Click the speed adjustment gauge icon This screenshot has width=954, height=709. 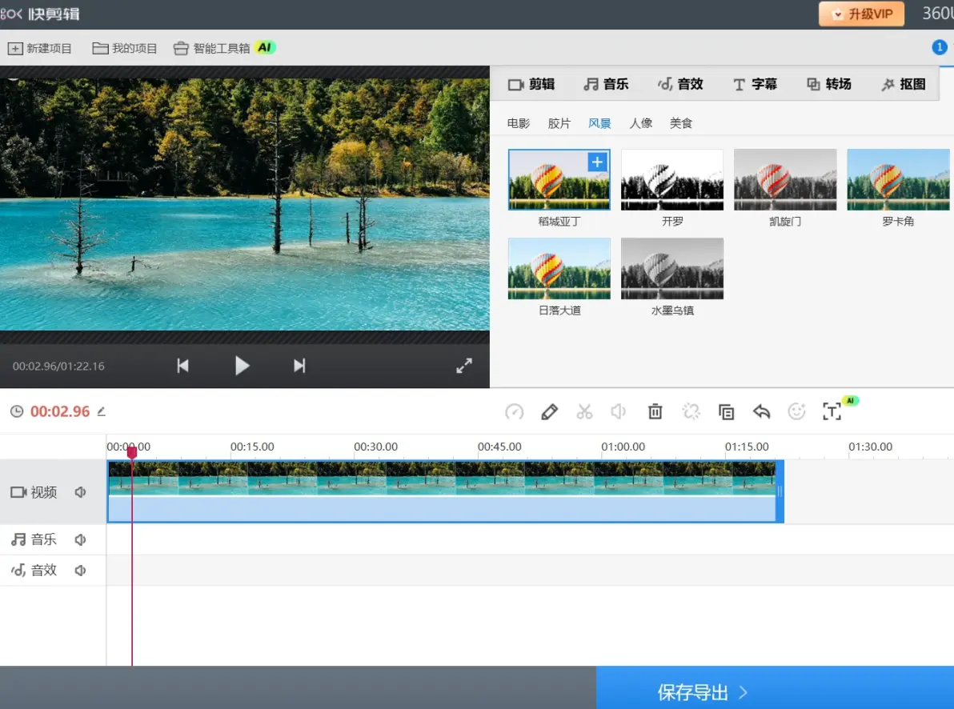coord(514,412)
